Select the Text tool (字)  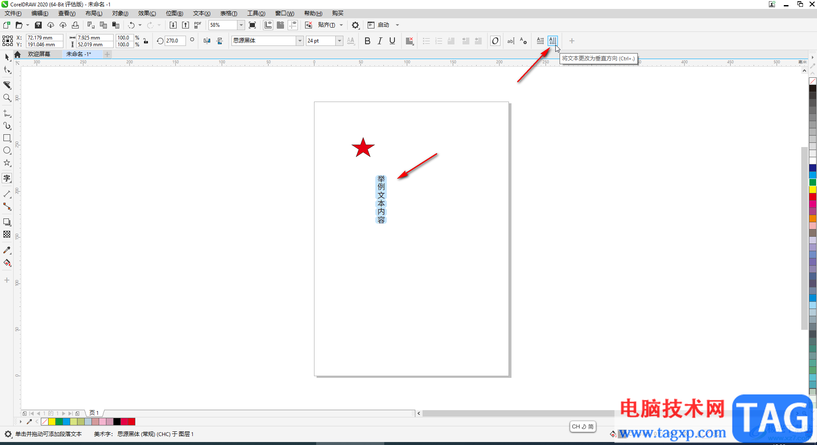(7, 178)
